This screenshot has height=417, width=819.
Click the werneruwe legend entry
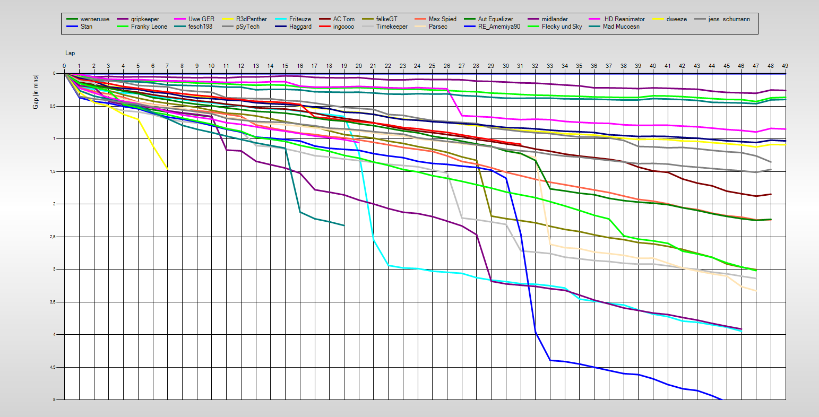[95, 19]
